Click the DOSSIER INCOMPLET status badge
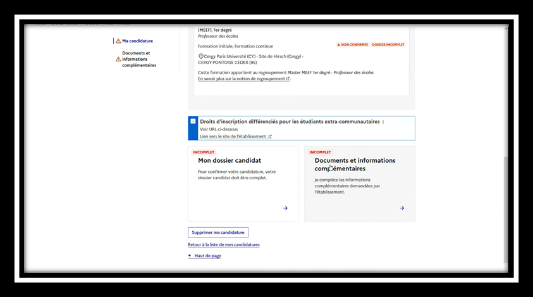The height and width of the screenshot is (297, 533). (388, 45)
